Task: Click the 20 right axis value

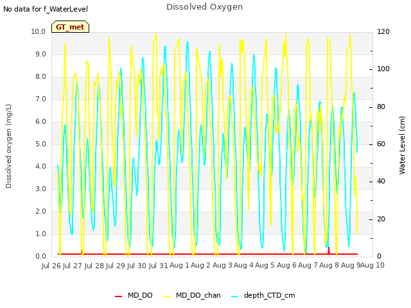Action: pos(381,219)
